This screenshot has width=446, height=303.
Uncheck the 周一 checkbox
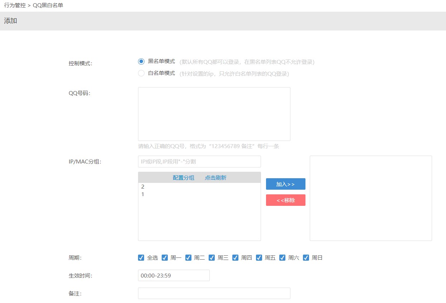click(x=165, y=258)
